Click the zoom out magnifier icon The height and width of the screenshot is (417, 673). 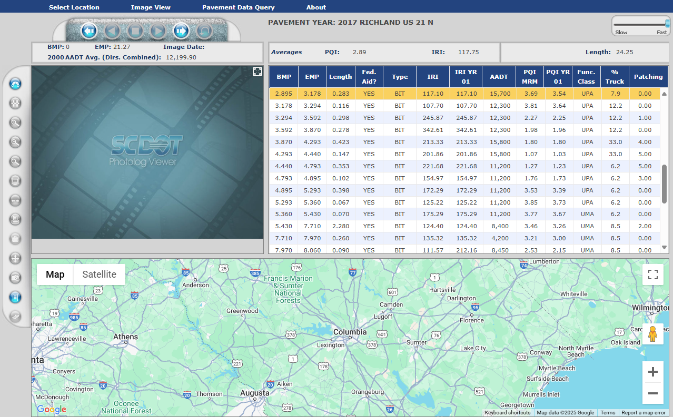coord(15,142)
